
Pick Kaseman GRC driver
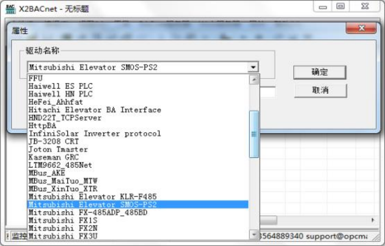tap(138, 157)
